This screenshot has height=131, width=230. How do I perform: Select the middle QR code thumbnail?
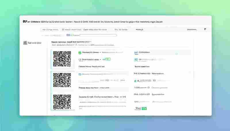(62, 80)
